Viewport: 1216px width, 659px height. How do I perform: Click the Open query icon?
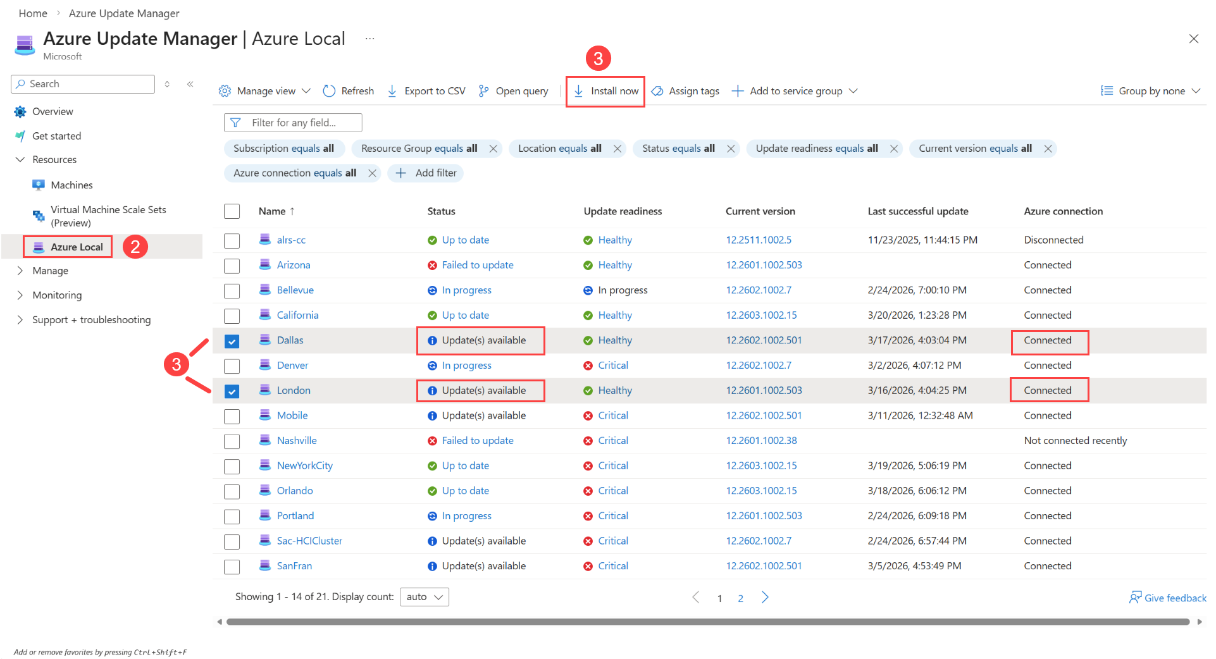483,91
